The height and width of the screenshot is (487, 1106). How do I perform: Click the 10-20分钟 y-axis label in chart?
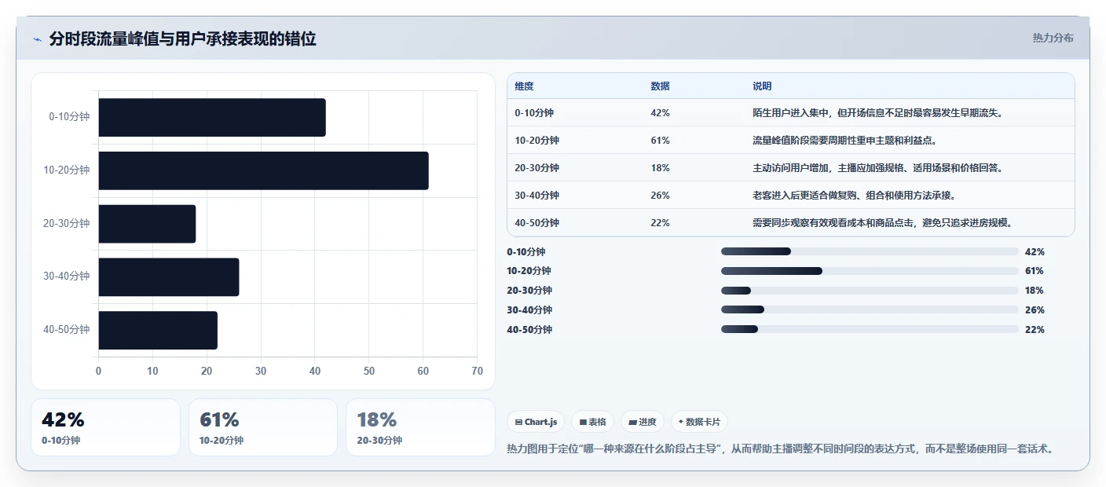[x=67, y=170]
